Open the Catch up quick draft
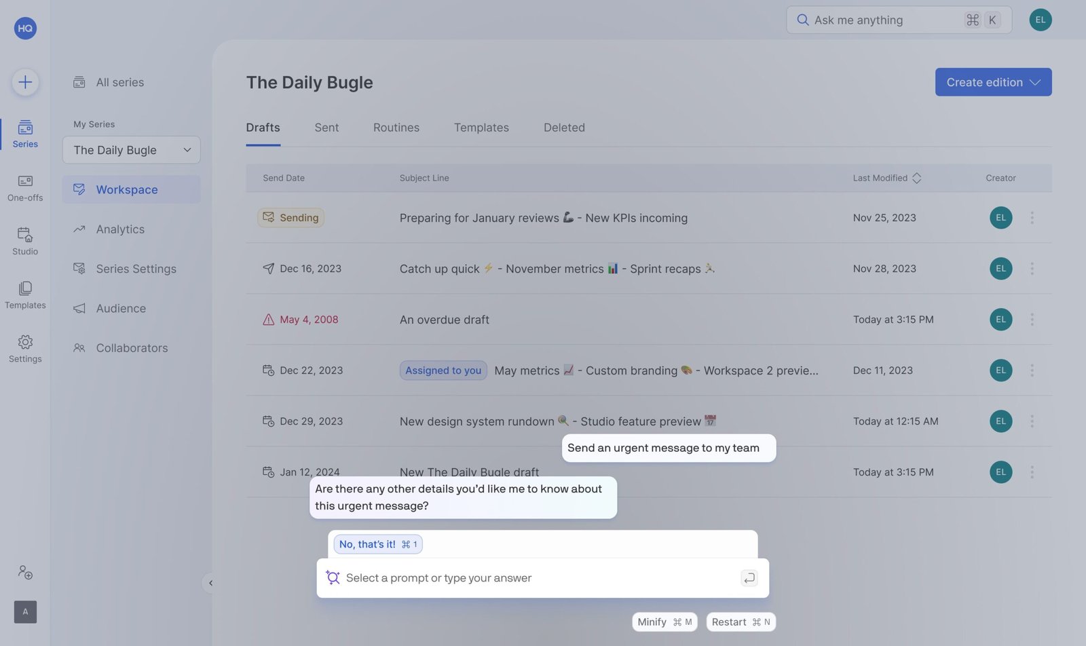This screenshot has width=1086, height=646. coord(557,269)
